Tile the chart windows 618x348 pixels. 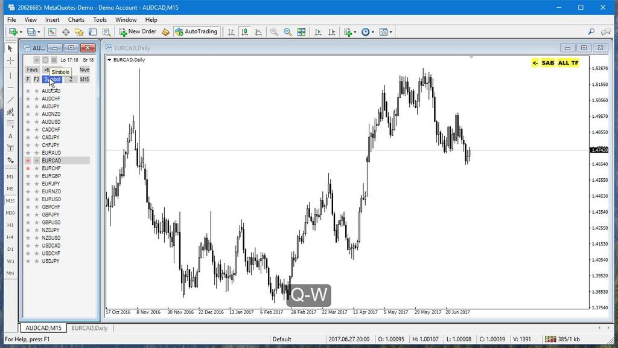pos(301,31)
